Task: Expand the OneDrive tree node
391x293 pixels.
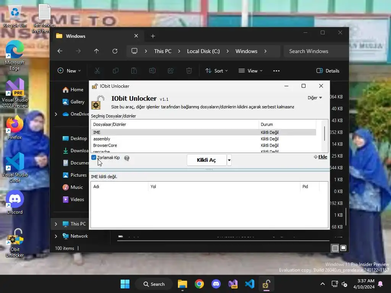Action: [56, 114]
